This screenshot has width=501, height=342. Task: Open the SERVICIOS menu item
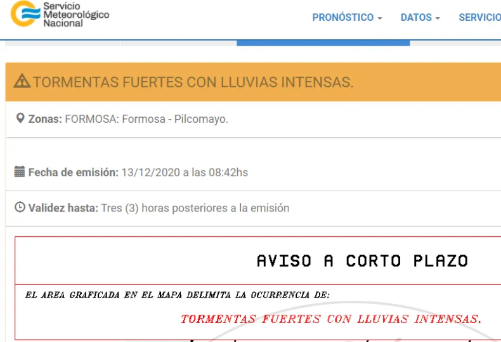(479, 17)
